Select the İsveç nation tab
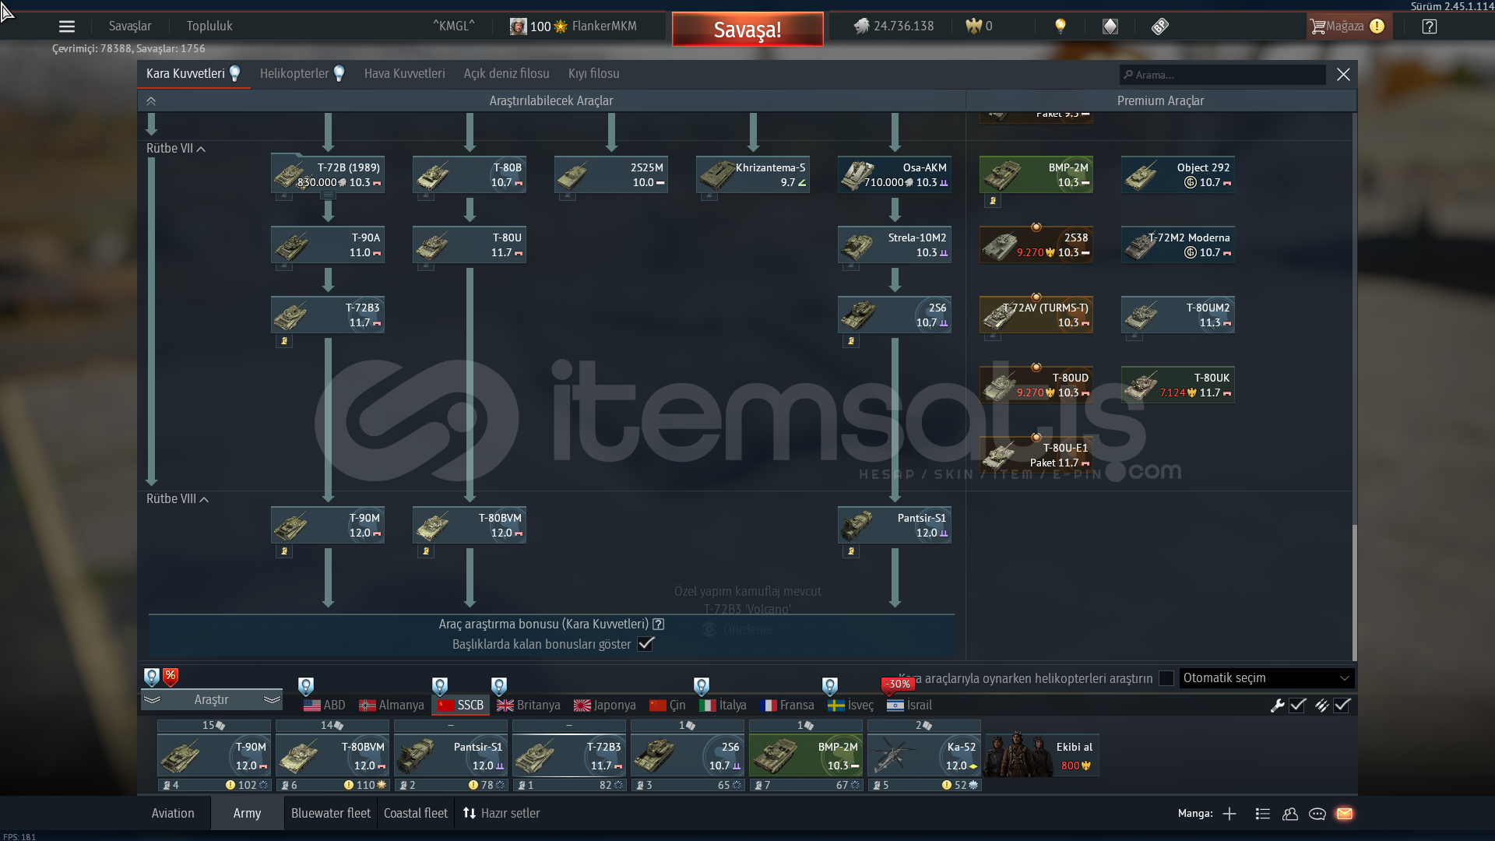The height and width of the screenshot is (841, 1495). [x=851, y=706]
